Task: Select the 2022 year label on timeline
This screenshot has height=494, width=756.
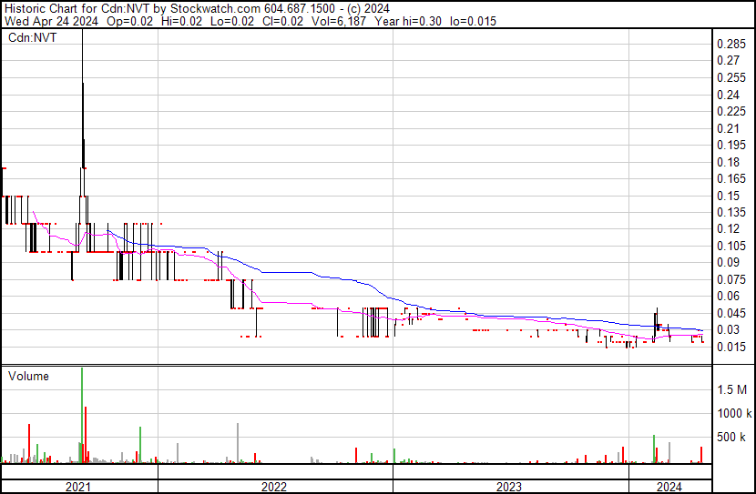Action: (x=274, y=487)
